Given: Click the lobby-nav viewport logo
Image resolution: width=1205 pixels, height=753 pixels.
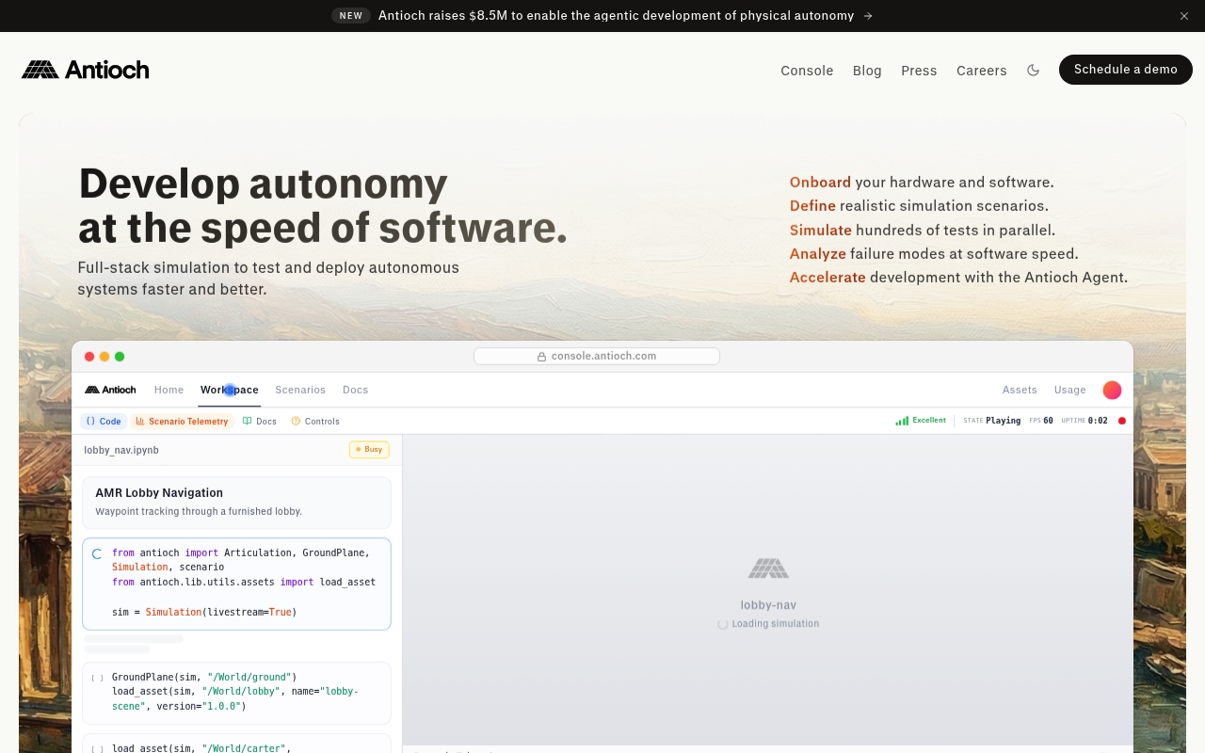Looking at the screenshot, I should [768, 569].
